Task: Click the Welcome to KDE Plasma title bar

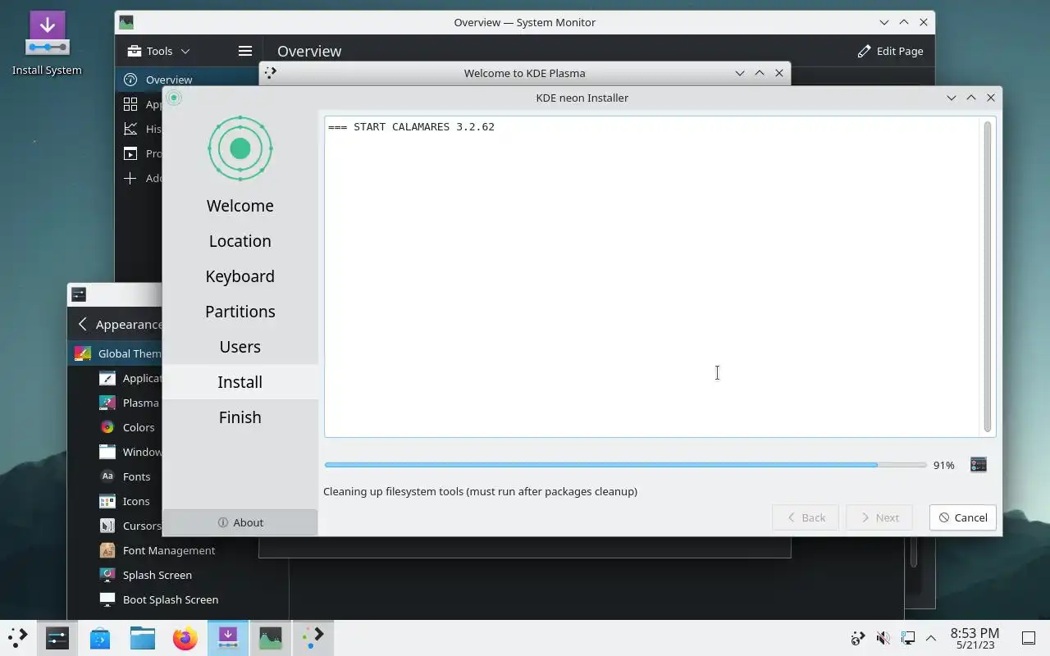Action: coord(525,73)
